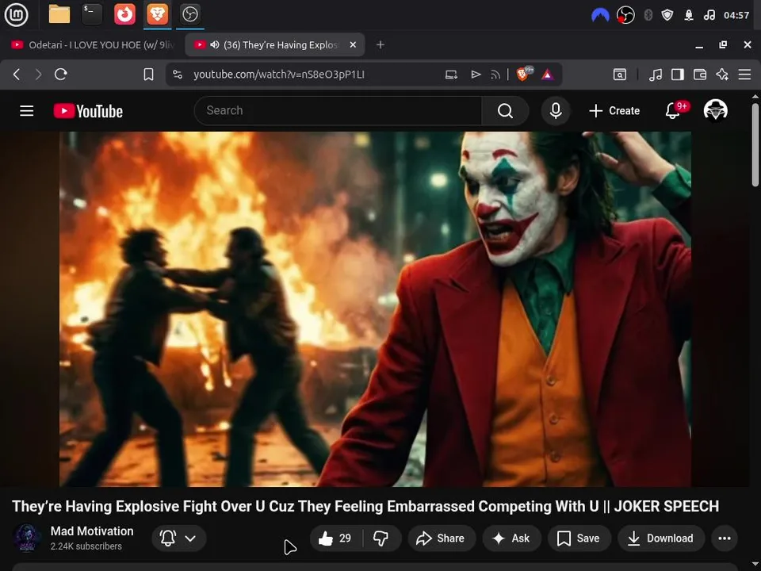Download this video
Image resolution: width=761 pixels, height=571 pixels.
(660, 538)
